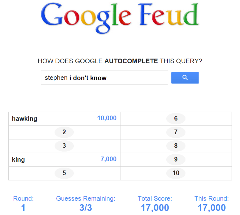Click the 'How does Google autocomplete' heading
This screenshot has width=240, height=215.
(120, 61)
